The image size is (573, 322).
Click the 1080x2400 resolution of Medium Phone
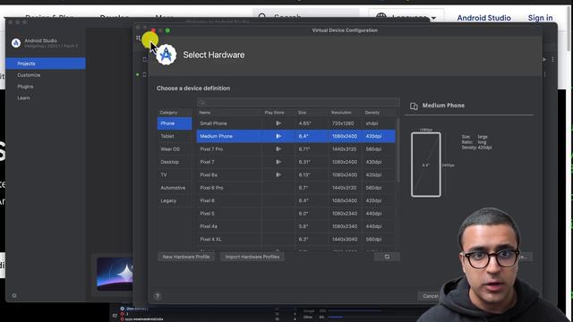344,136
